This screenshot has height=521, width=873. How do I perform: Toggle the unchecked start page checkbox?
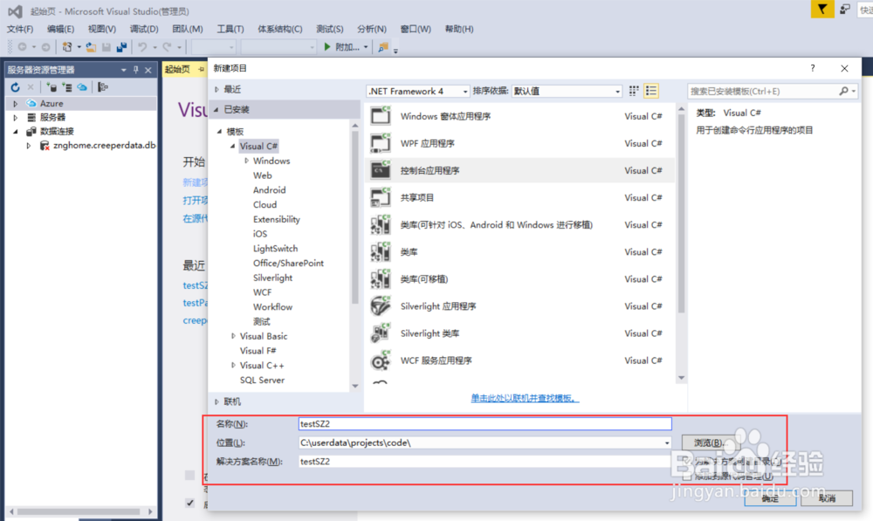pos(189,475)
